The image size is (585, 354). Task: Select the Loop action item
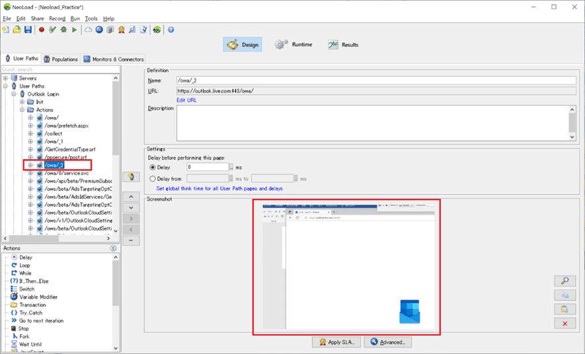pos(24,265)
